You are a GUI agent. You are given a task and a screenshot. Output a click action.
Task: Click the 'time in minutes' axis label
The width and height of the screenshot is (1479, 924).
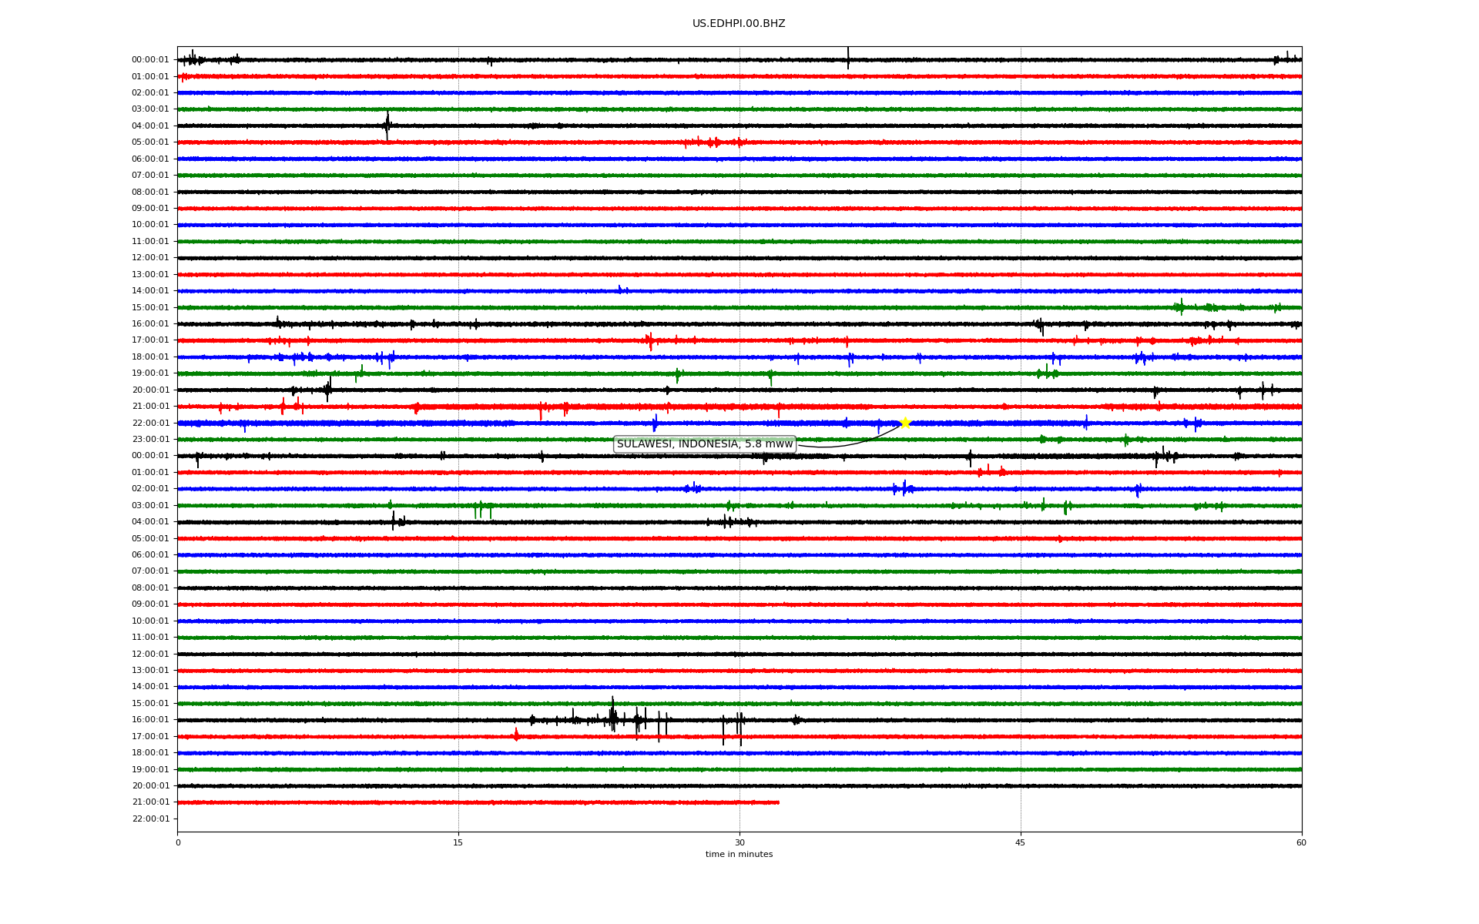click(x=739, y=854)
